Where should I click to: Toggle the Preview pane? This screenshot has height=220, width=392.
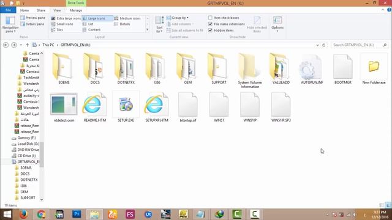click(32, 18)
